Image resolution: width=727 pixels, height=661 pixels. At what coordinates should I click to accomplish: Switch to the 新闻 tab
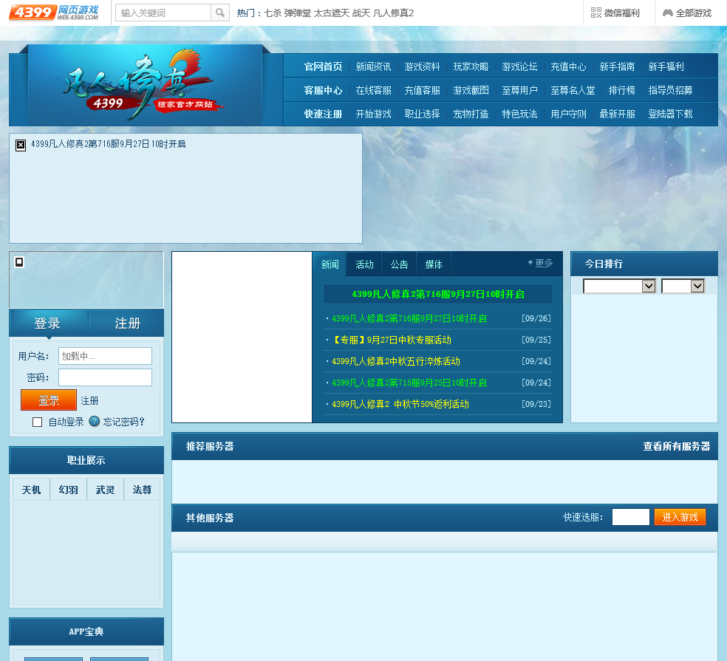(x=330, y=264)
